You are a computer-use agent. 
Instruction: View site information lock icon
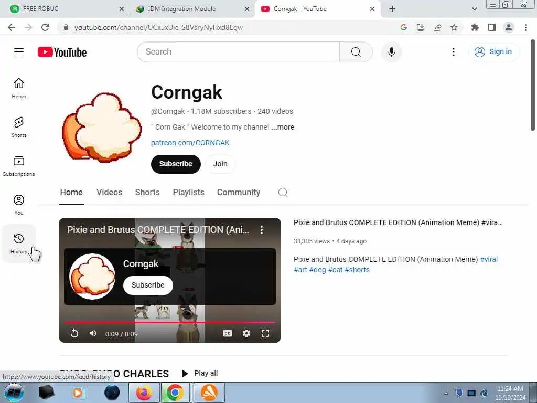tap(66, 27)
